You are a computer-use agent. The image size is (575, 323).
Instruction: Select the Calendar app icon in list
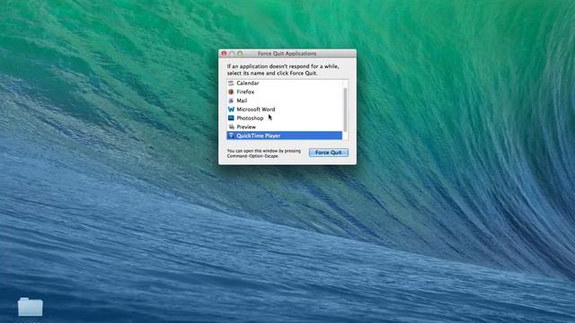point(231,83)
